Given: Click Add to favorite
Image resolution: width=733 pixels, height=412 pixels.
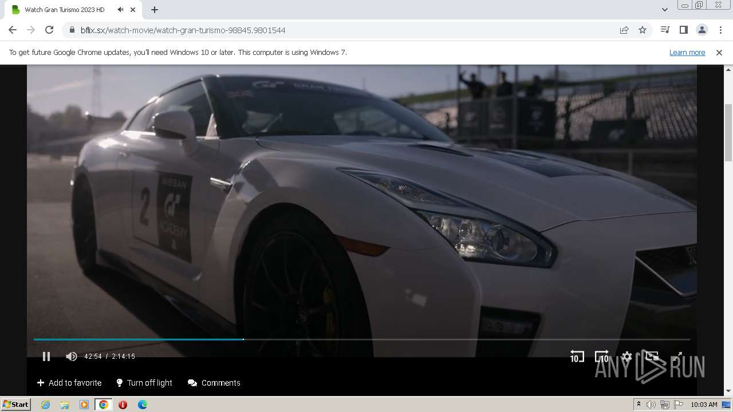Looking at the screenshot, I should (x=69, y=383).
